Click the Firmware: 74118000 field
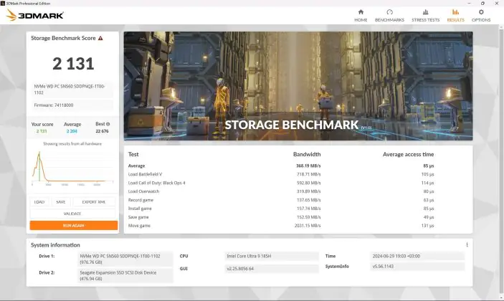The image size is (504, 301). pyautogui.click(x=72, y=105)
